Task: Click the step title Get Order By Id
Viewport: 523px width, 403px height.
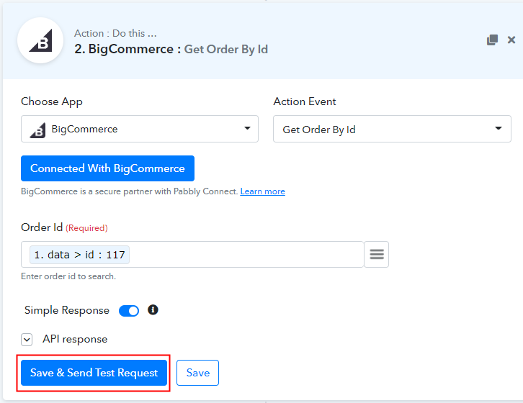Action: [x=225, y=50]
